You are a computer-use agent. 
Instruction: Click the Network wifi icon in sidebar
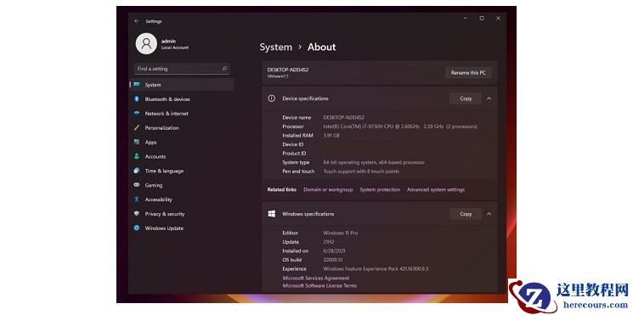137,113
